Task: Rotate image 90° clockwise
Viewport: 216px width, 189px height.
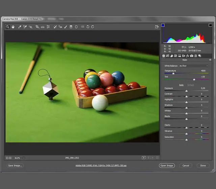Action: 92,27
